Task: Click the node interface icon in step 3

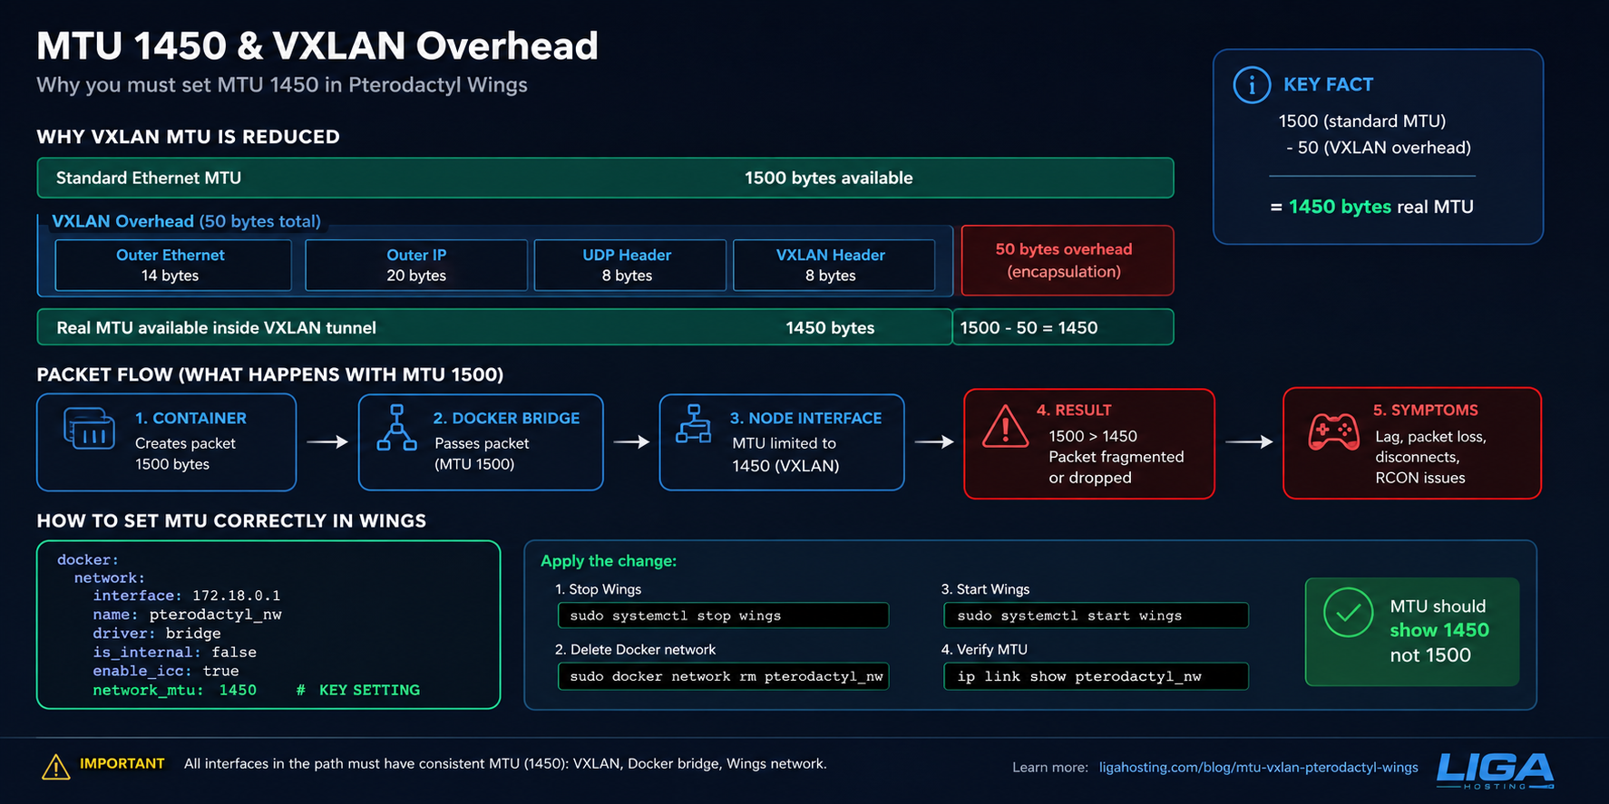Action: [x=694, y=424]
